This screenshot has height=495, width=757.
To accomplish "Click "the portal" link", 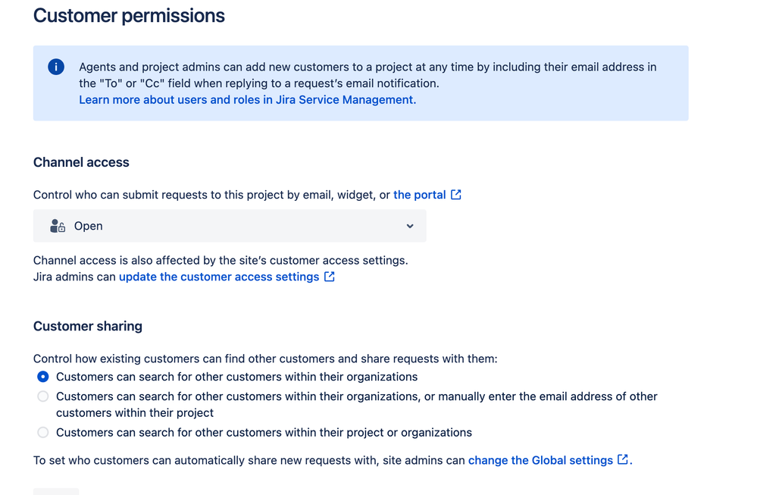I will [419, 194].
